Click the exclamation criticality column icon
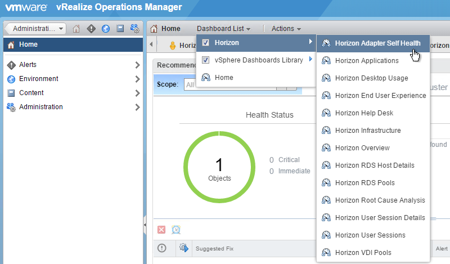Viewport: 450px width, 264px height. coord(162,248)
